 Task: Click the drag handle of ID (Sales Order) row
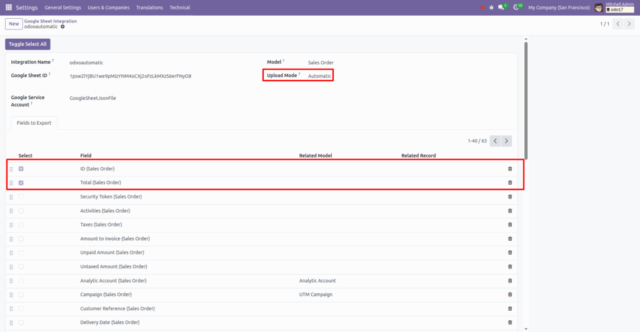pos(11,169)
